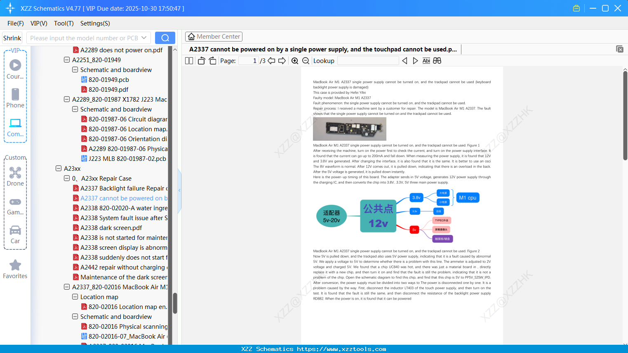Click the XZZ Schematics app logo
The image size is (628, 353).
tap(10, 8)
